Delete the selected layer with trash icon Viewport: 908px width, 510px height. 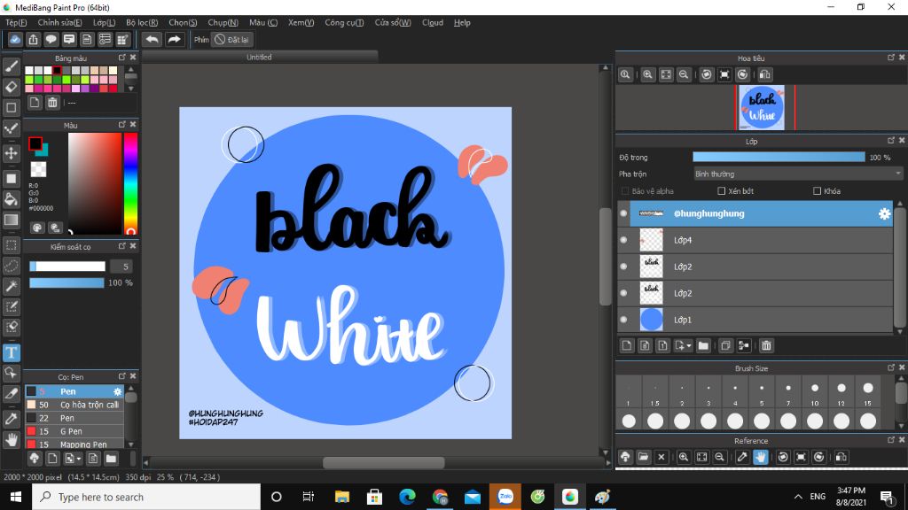(x=766, y=346)
